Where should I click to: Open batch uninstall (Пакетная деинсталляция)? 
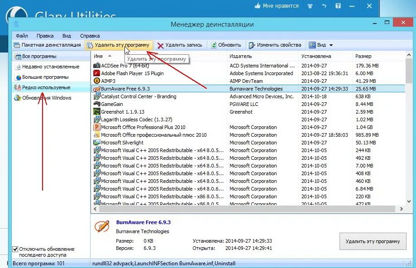pyautogui.click(x=47, y=45)
